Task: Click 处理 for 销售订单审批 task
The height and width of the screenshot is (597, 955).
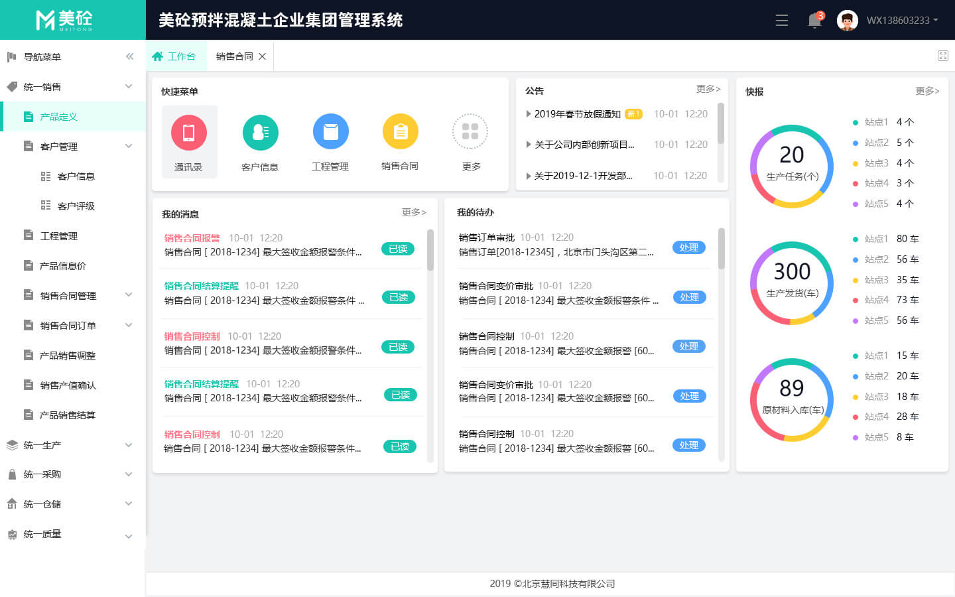Action: pyautogui.click(x=688, y=247)
